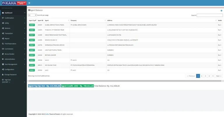Sort table by Company column header
The height and width of the screenshot is (117, 224).
tap(88, 20)
